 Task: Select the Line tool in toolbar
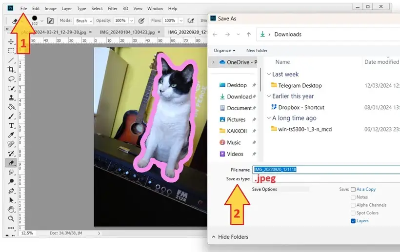coord(11,60)
